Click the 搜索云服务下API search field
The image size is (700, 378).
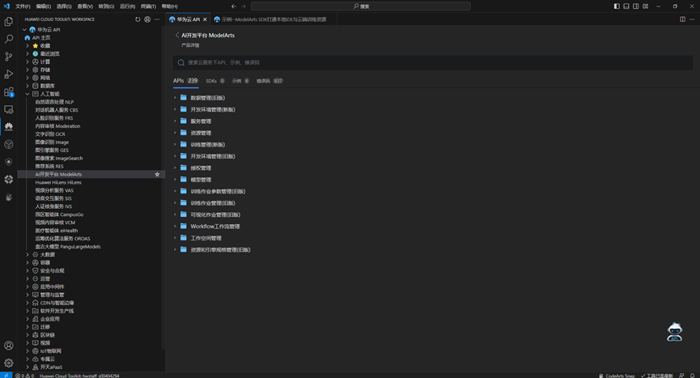click(433, 62)
